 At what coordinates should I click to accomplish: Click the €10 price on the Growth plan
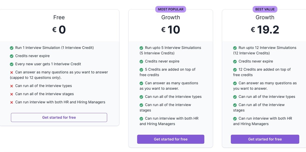170,30
